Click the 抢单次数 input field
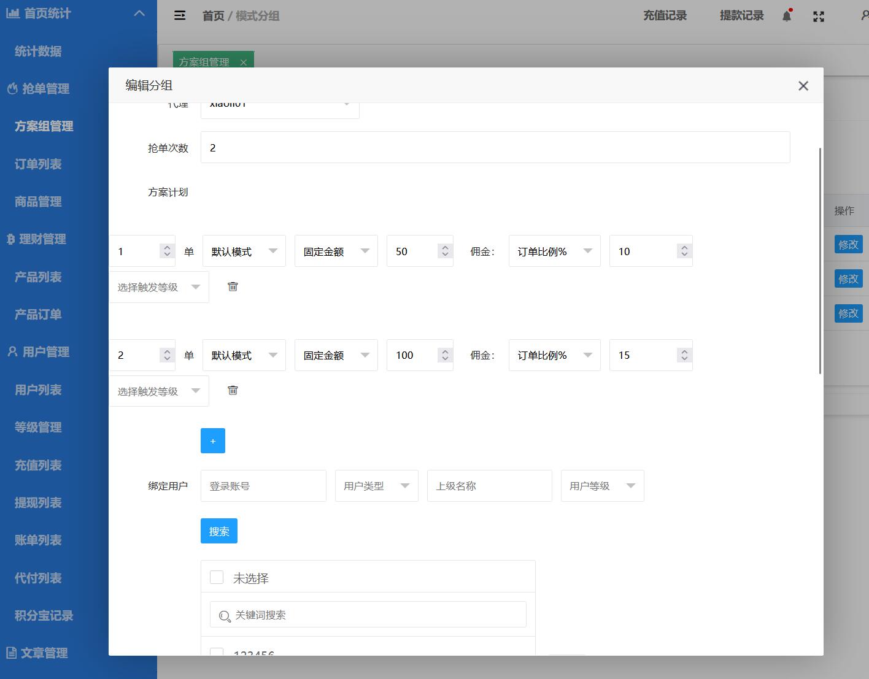The width and height of the screenshot is (869, 679). (495, 147)
